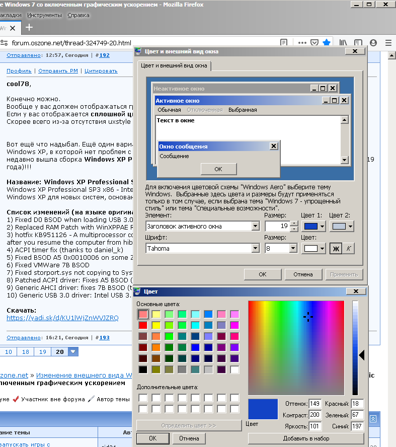Toggle bold font button Ж
Image resolution: width=396 pixels, height=447 pixels.
pos(336,249)
